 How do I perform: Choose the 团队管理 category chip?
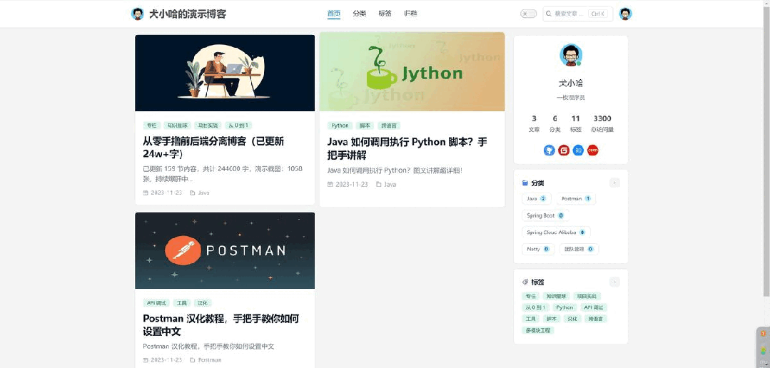[x=579, y=249]
